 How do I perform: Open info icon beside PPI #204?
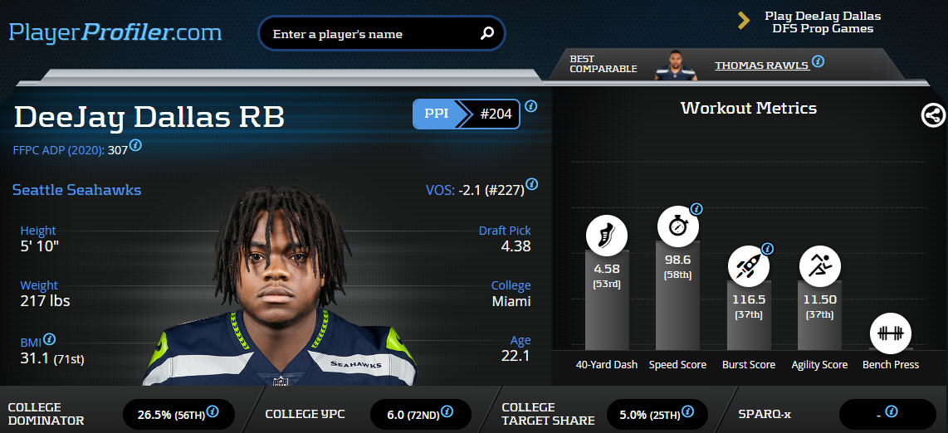pyautogui.click(x=530, y=106)
